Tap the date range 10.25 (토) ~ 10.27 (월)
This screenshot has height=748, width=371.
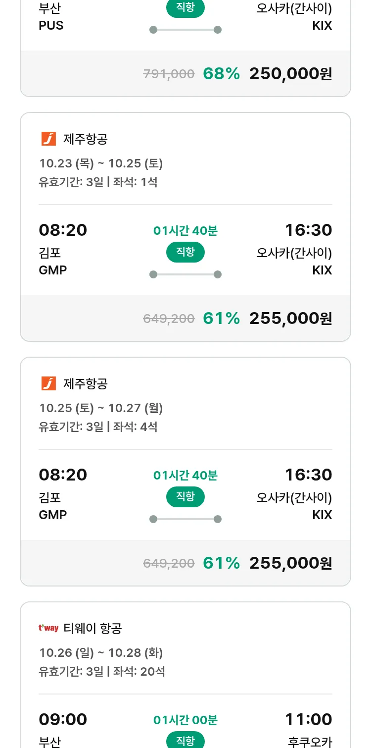[101, 408]
